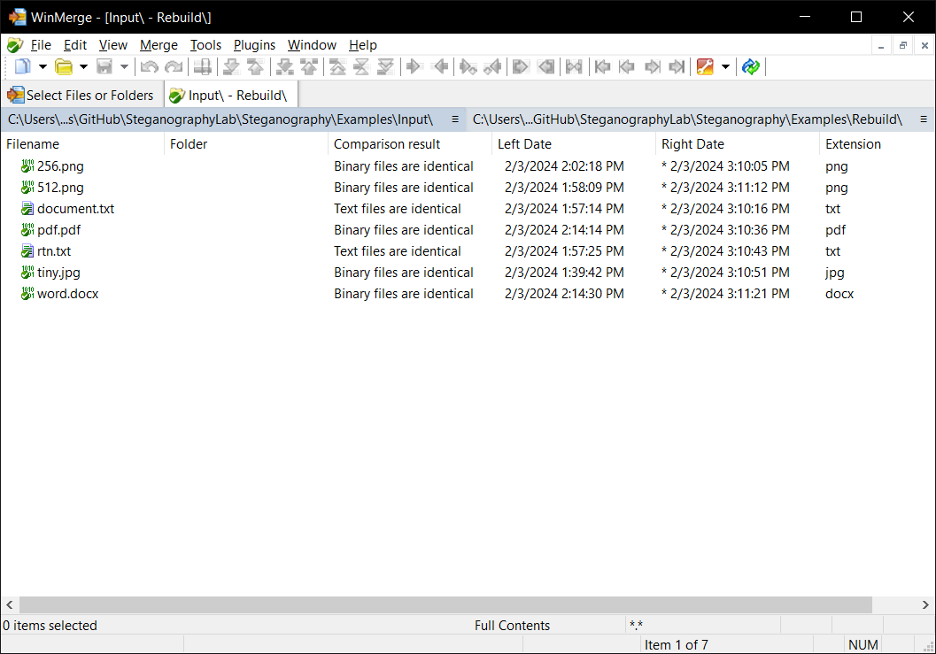
Task: Open the left Input path header menu
Action: (455, 119)
